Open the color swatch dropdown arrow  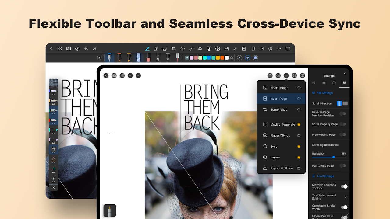[187, 57]
